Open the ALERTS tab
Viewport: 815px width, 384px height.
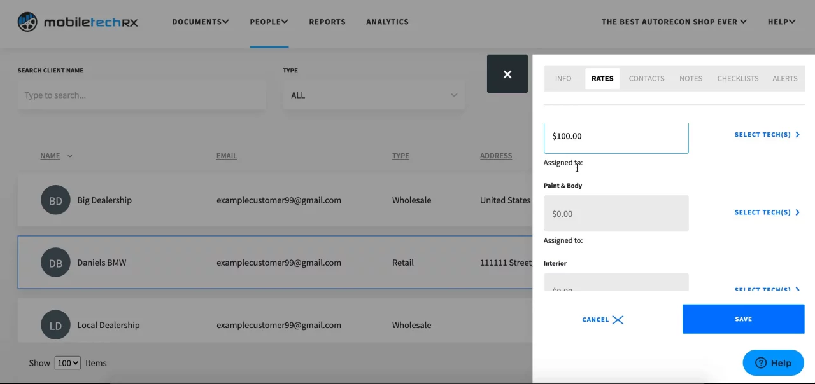(x=784, y=78)
